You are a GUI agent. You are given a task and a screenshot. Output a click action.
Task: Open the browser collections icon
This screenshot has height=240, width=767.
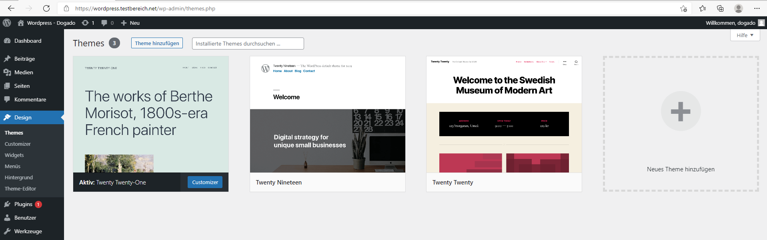(x=720, y=8)
